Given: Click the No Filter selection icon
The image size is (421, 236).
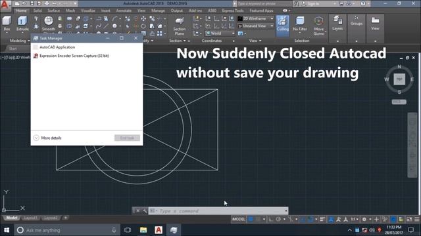Looking at the screenshot, I should (x=300, y=24).
